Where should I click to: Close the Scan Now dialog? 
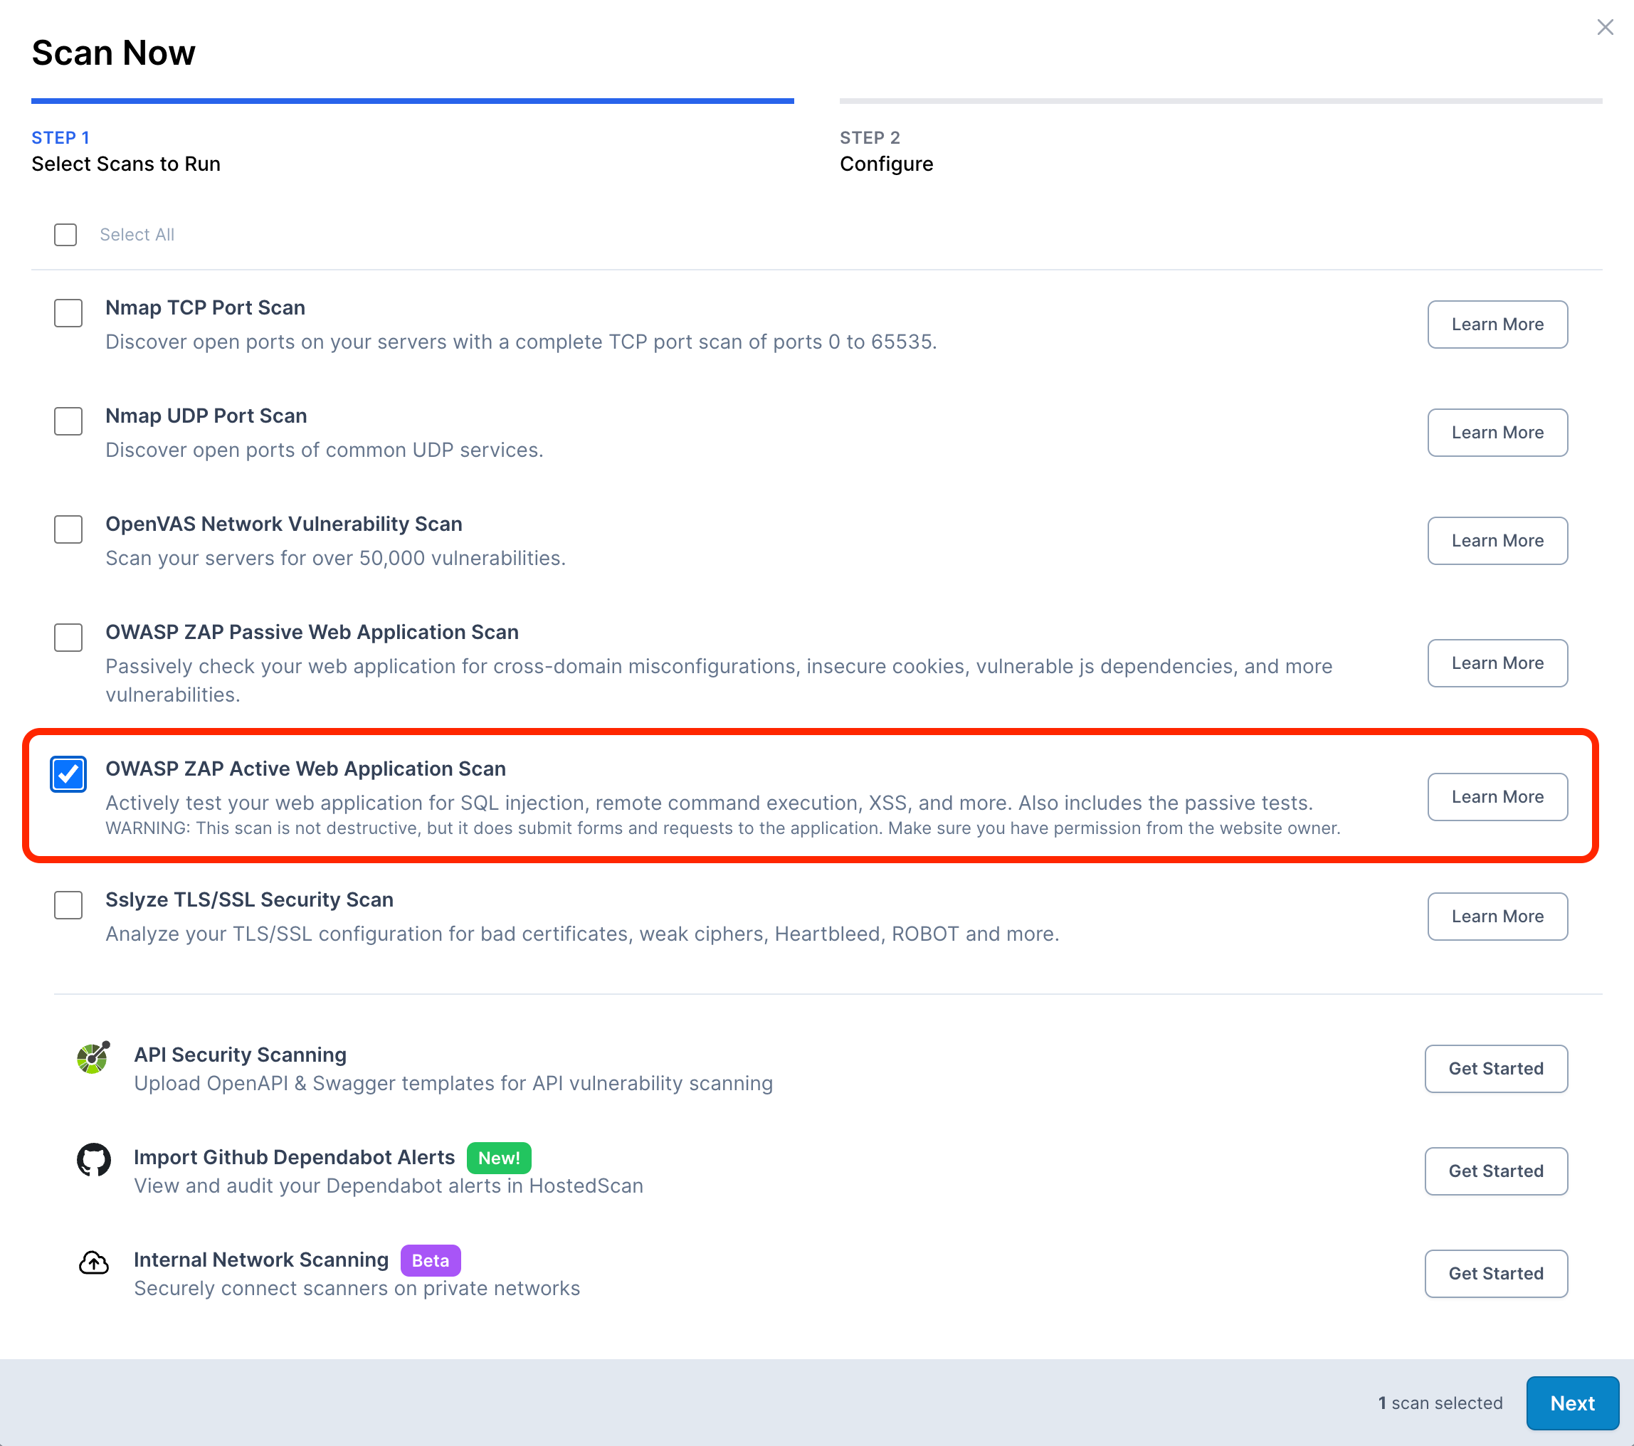(x=1604, y=27)
